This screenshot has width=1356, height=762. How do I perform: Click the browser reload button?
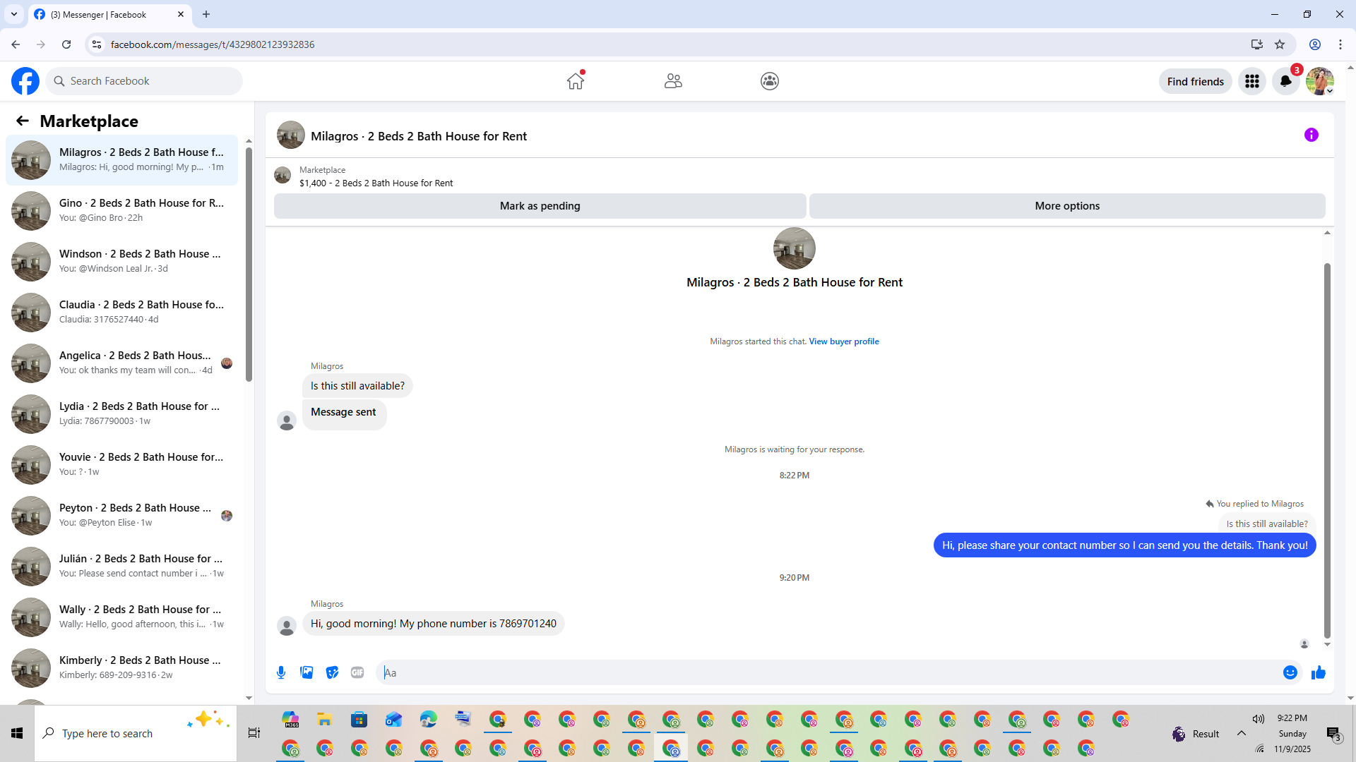[66, 44]
